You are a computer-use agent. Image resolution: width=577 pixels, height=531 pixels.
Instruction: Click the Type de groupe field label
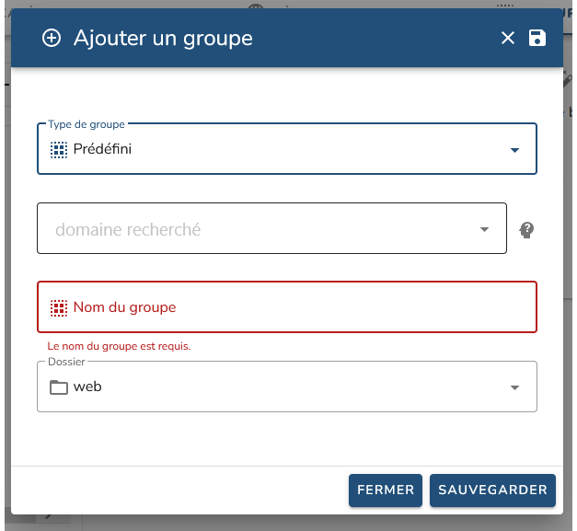click(x=87, y=123)
